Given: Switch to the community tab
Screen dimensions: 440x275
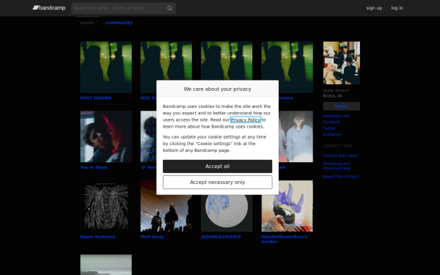Looking at the screenshot, I should pyautogui.click(x=119, y=23).
